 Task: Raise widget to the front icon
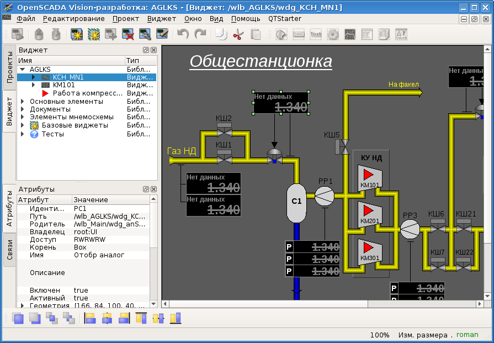pos(18,318)
